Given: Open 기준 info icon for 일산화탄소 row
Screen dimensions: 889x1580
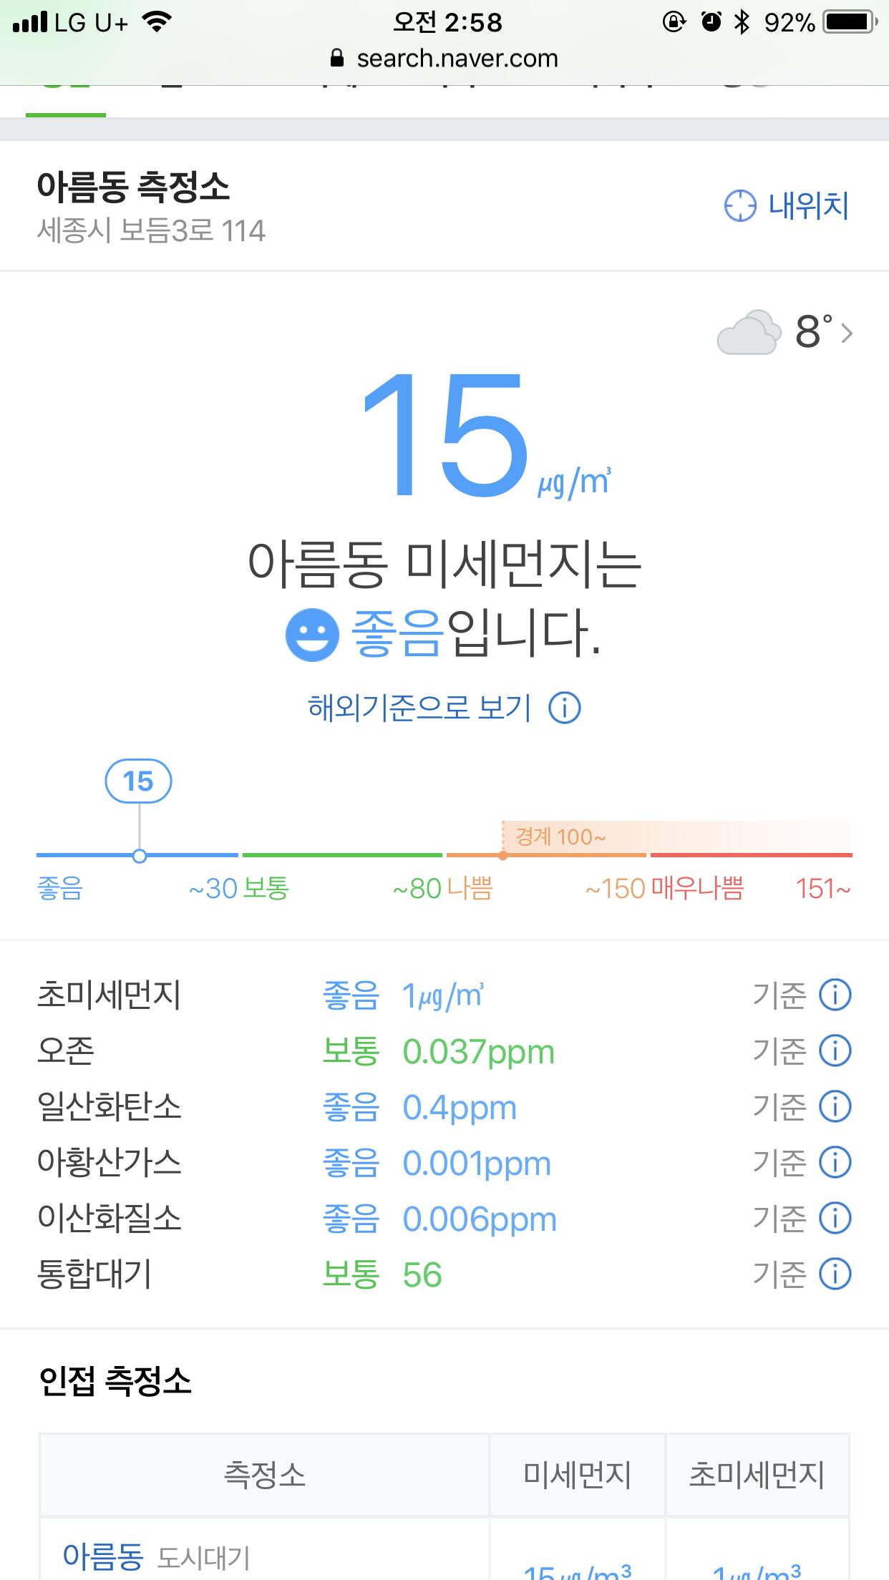Looking at the screenshot, I should coord(835,1106).
